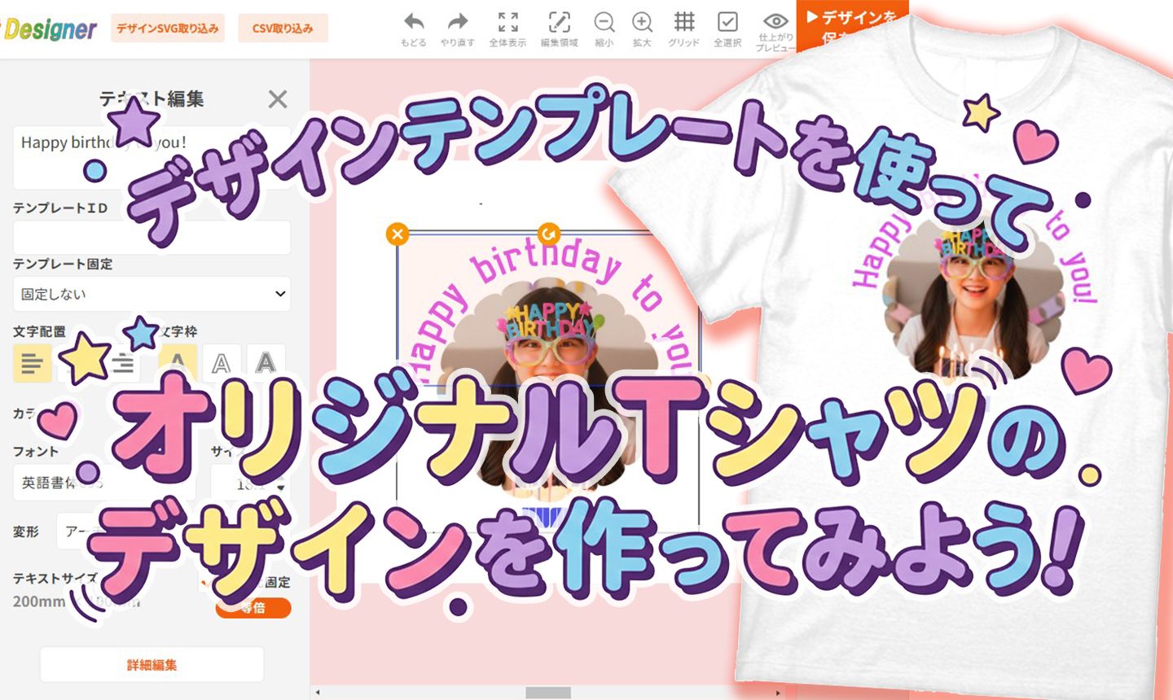Image resolution: width=1173 pixels, height=700 pixels.
Task: Open detailed editing via 詳細編集 button
Action: pos(151,663)
